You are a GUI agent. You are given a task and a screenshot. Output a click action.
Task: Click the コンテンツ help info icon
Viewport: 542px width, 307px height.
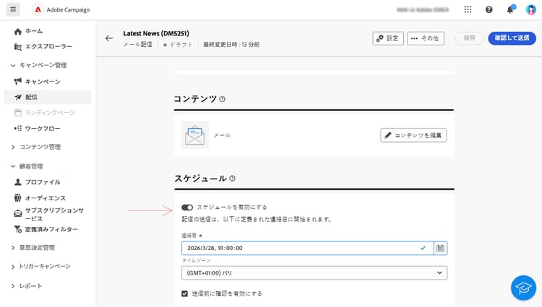coord(223,99)
